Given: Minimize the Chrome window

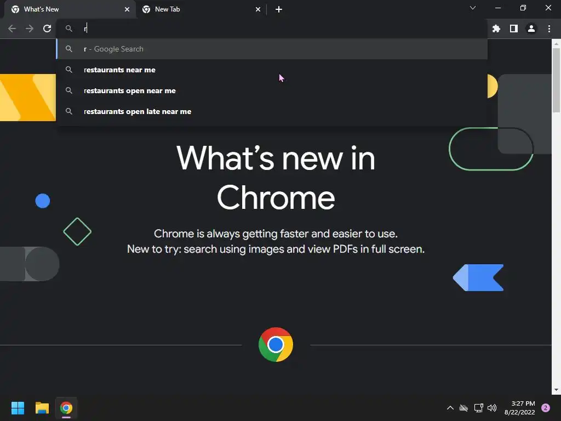Looking at the screenshot, I should (497, 8).
